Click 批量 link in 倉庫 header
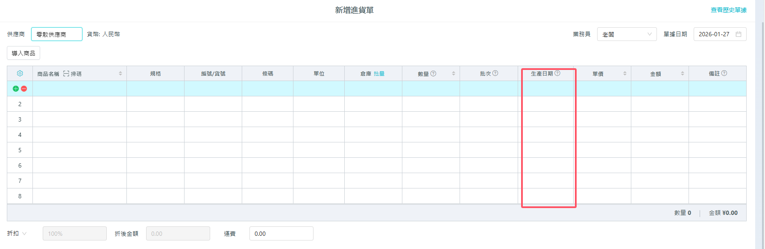 click(x=379, y=74)
